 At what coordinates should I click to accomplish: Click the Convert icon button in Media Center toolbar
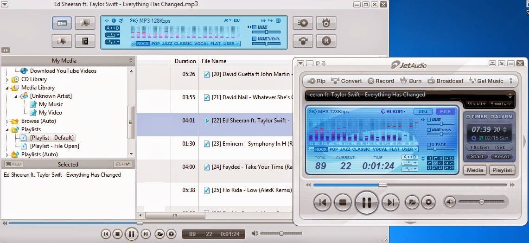click(303, 41)
